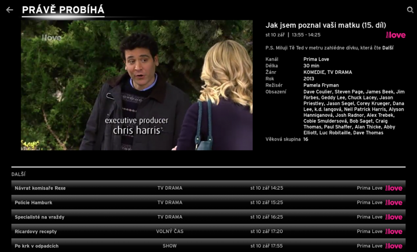Click Věková skupina value 16
Screen dimensions: 417x252
click(306, 139)
